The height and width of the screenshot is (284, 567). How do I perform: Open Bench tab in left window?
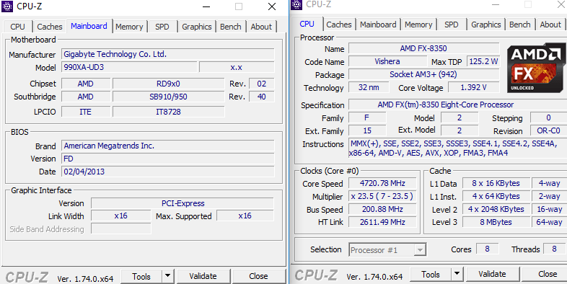pos(231,27)
